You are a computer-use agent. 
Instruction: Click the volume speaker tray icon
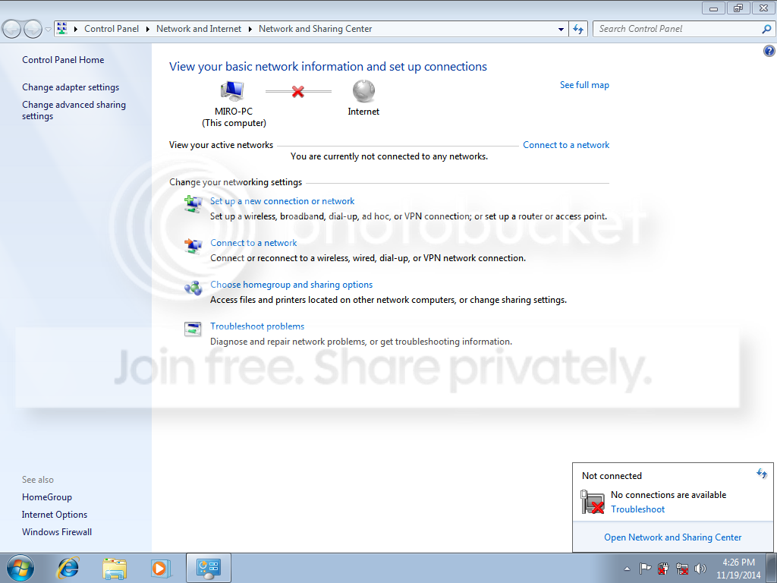(x=700, y=569)
